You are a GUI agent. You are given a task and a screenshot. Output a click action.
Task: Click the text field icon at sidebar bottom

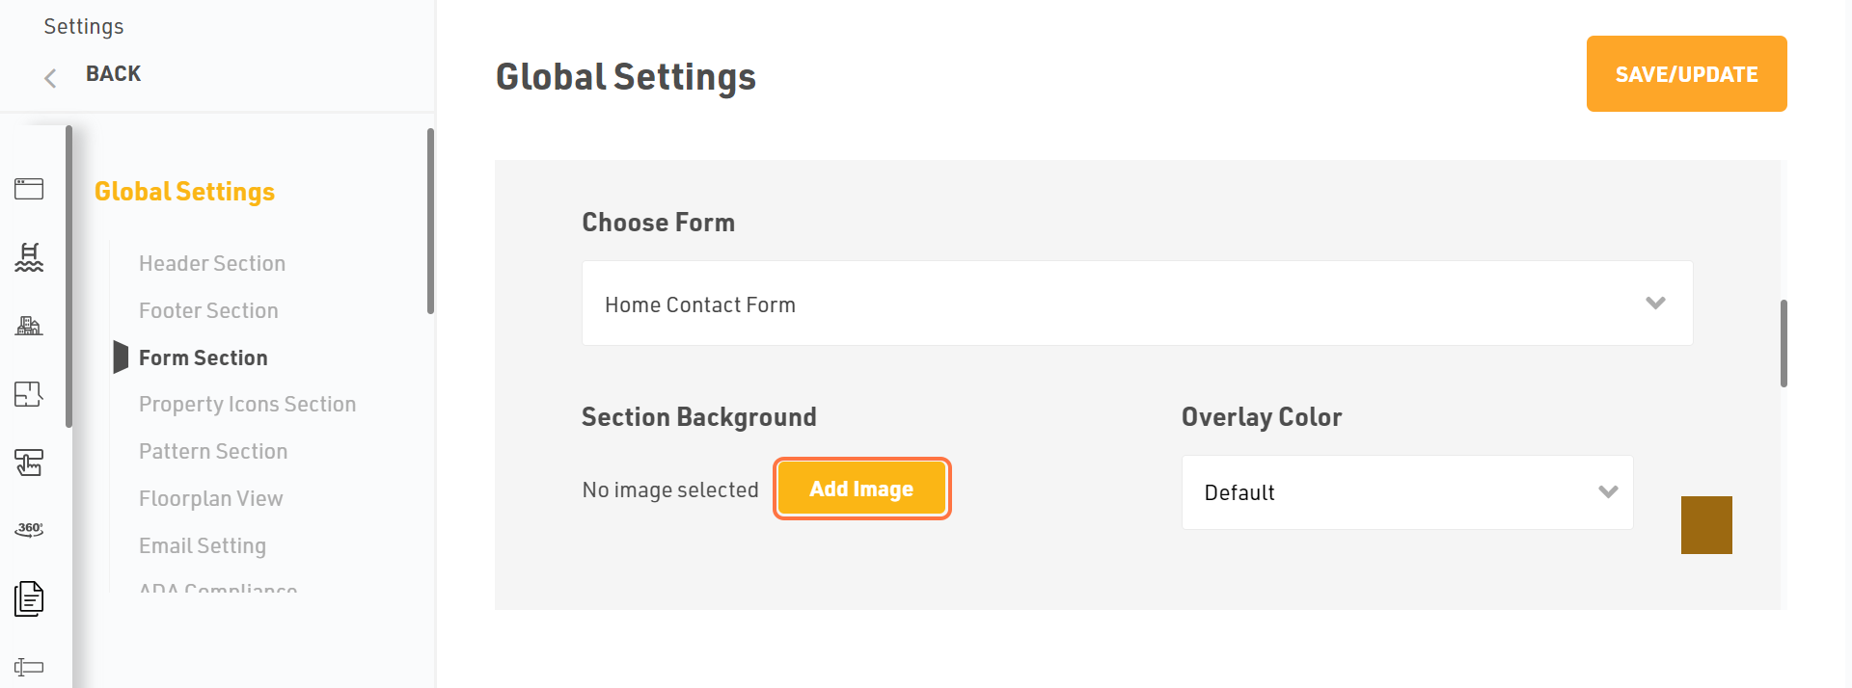click(29, 667)
